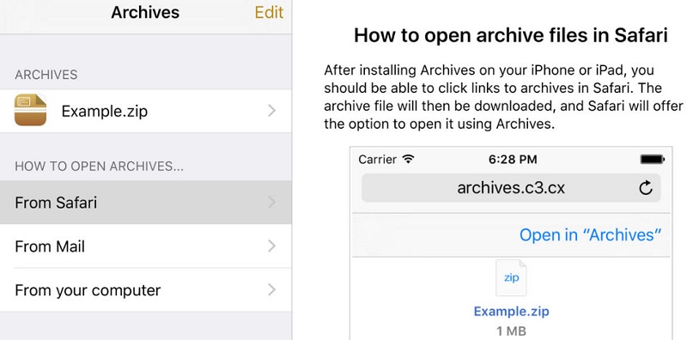The width and height of the screenshot is (687, 340).
Task: Open the Example.zip list entry
Action: click(x=145, y=111)
